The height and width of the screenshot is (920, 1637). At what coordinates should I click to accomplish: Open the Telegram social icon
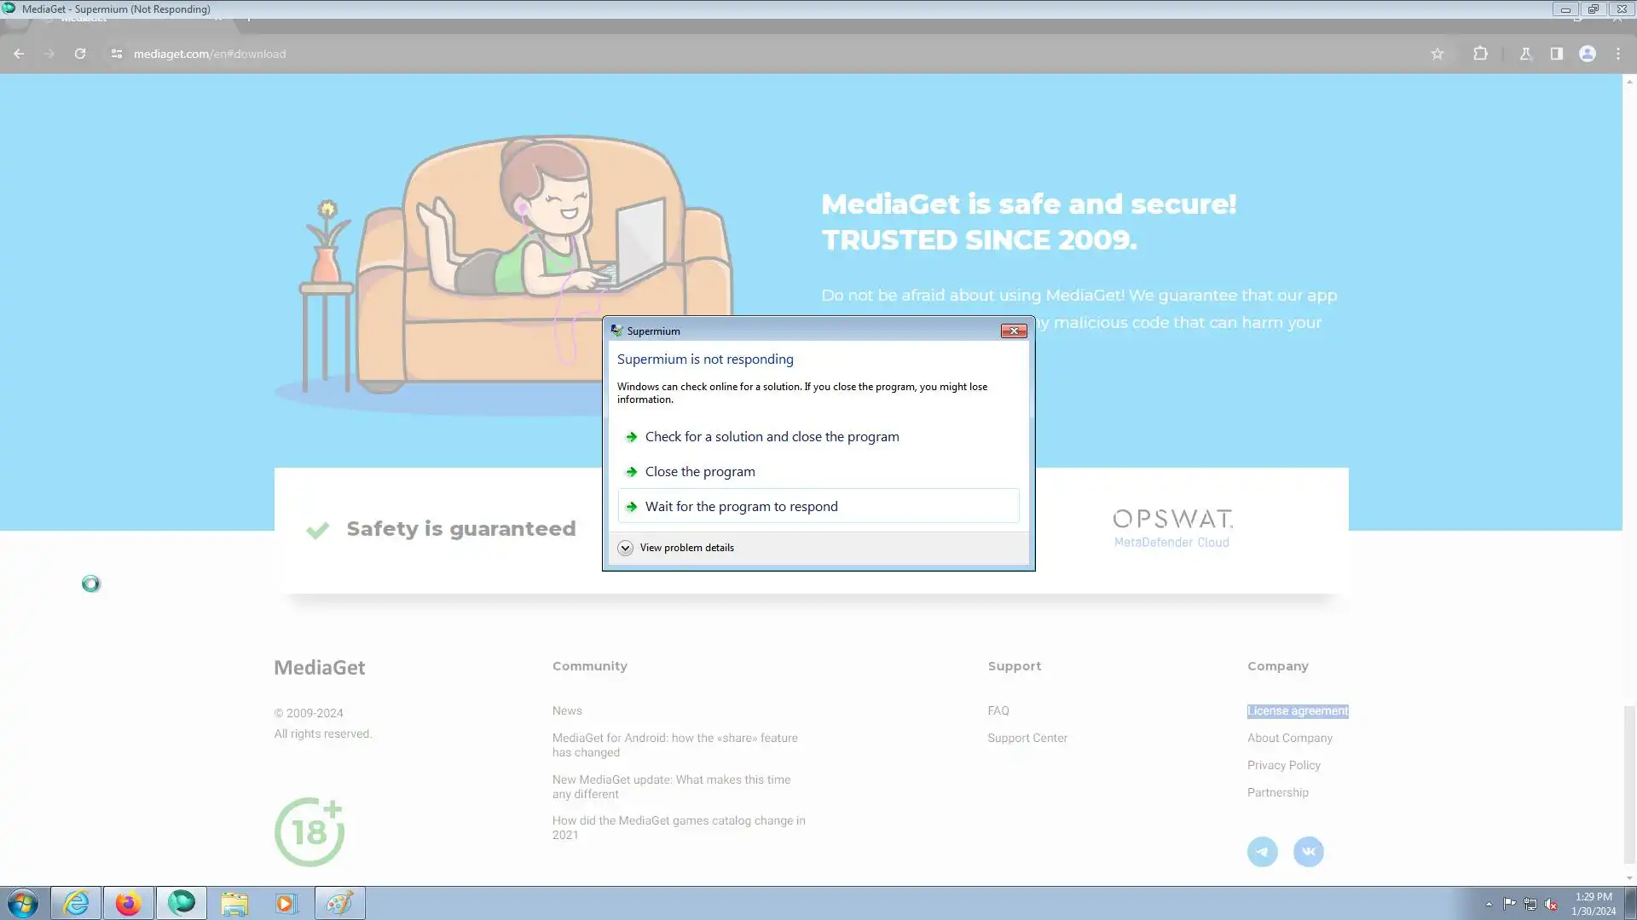(x=1263, y=852)
